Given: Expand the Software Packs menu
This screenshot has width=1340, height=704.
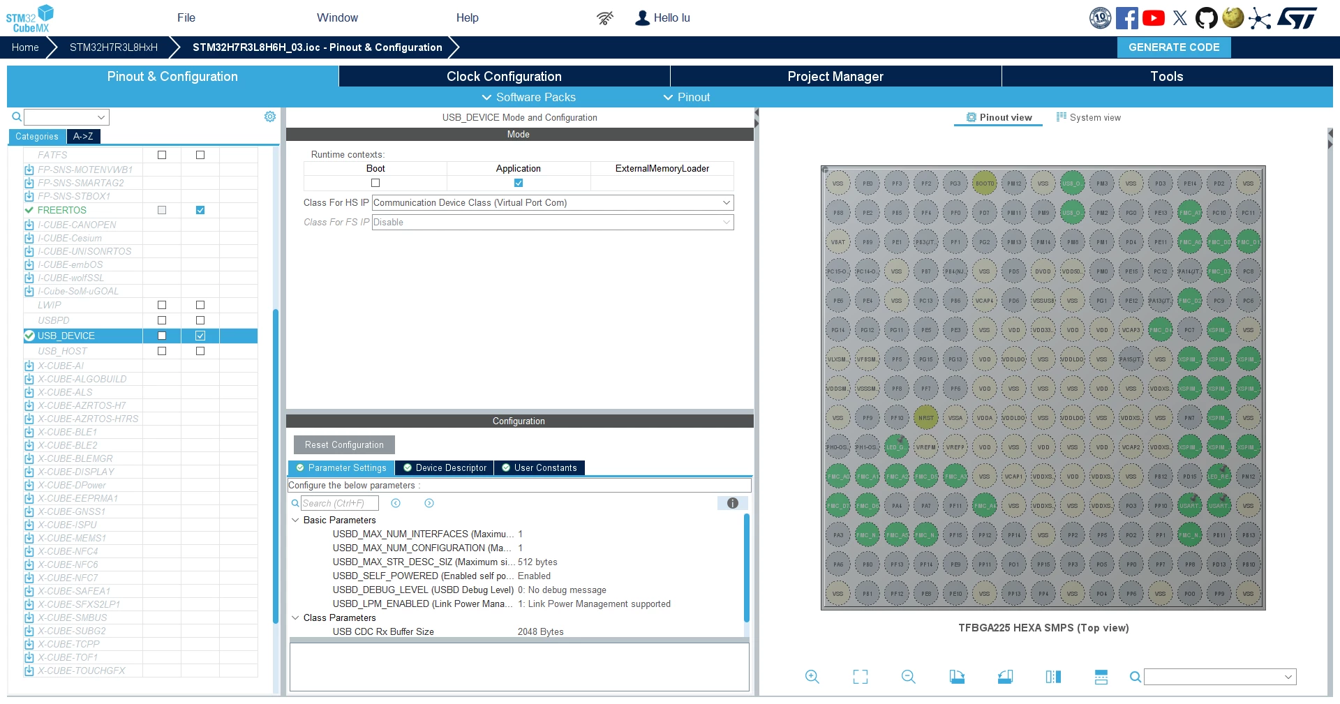Looking at the screenshot, I should pos(528,97).
